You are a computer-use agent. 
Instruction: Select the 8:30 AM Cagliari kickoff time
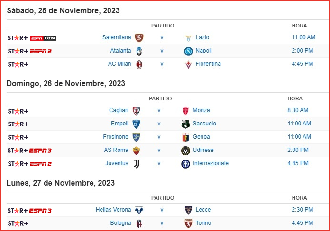coord(298,110)
